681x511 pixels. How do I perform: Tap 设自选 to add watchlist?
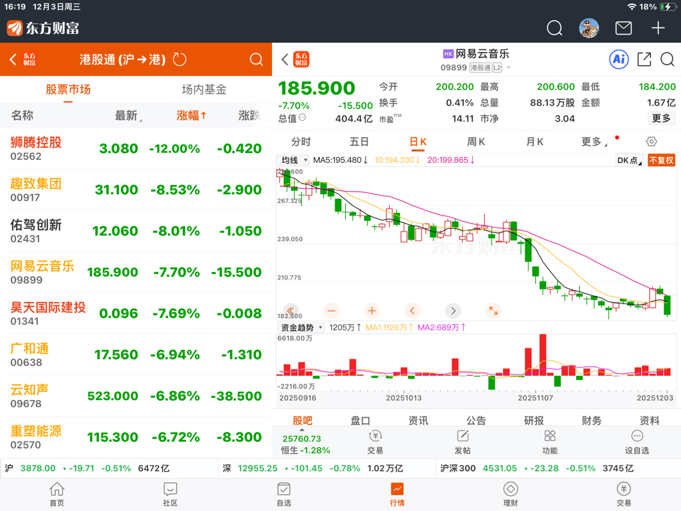(x=636, y=442)
